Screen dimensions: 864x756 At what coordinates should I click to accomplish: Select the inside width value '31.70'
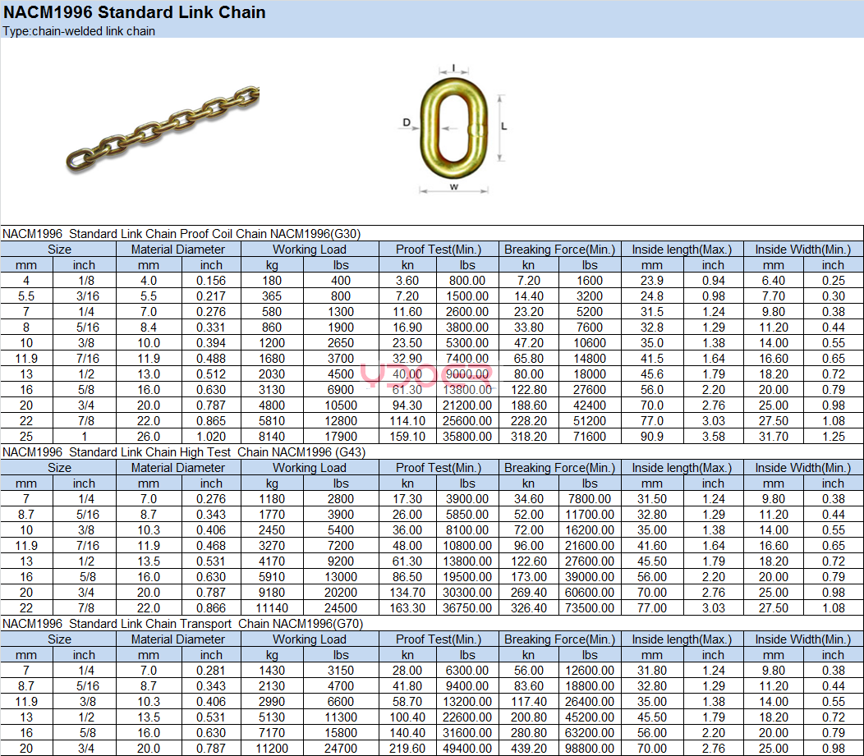point(774,437)
